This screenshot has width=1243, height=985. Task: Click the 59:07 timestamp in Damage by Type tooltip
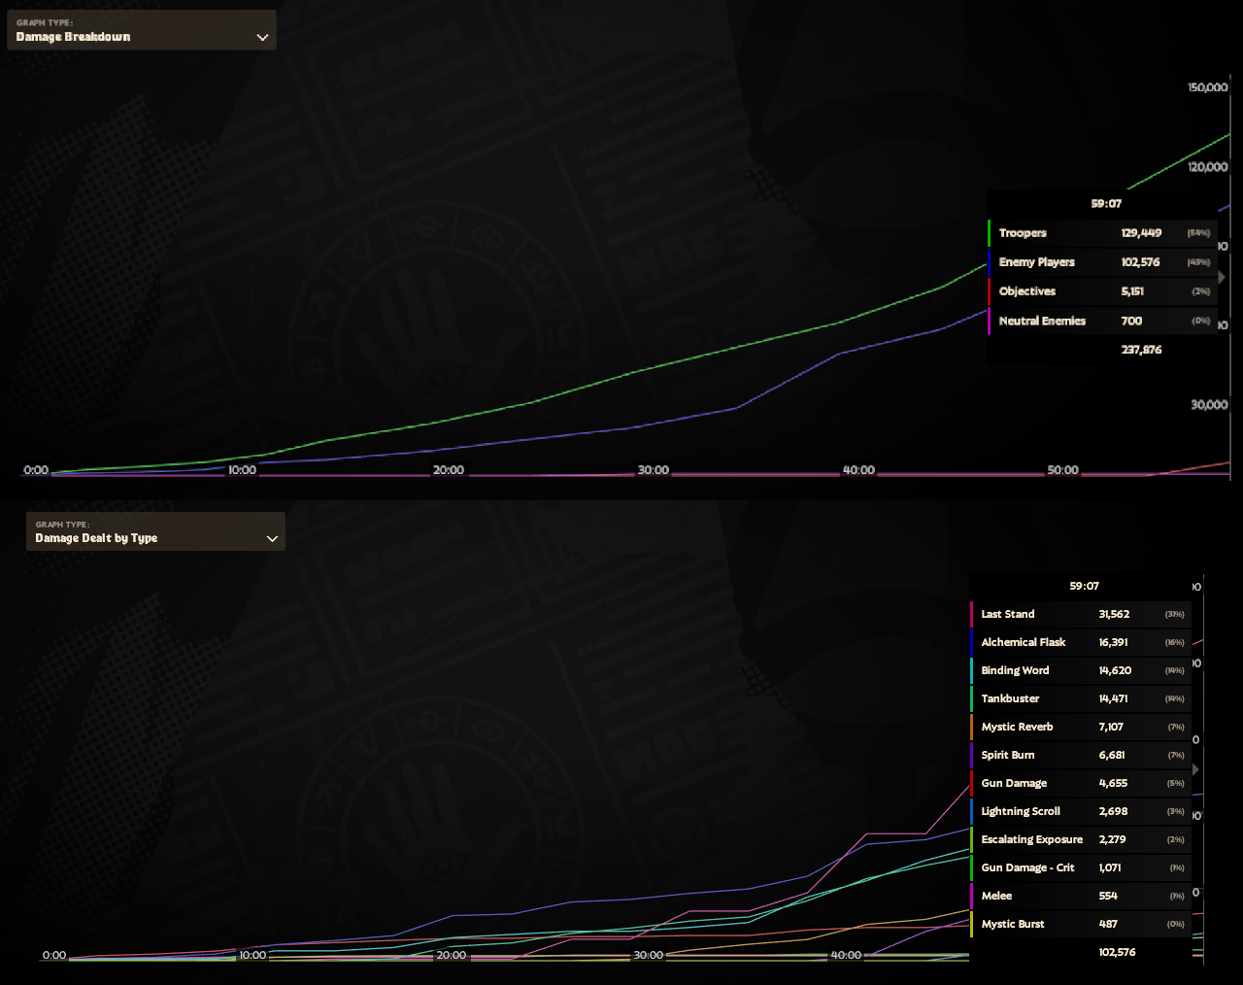[1084, 586]
